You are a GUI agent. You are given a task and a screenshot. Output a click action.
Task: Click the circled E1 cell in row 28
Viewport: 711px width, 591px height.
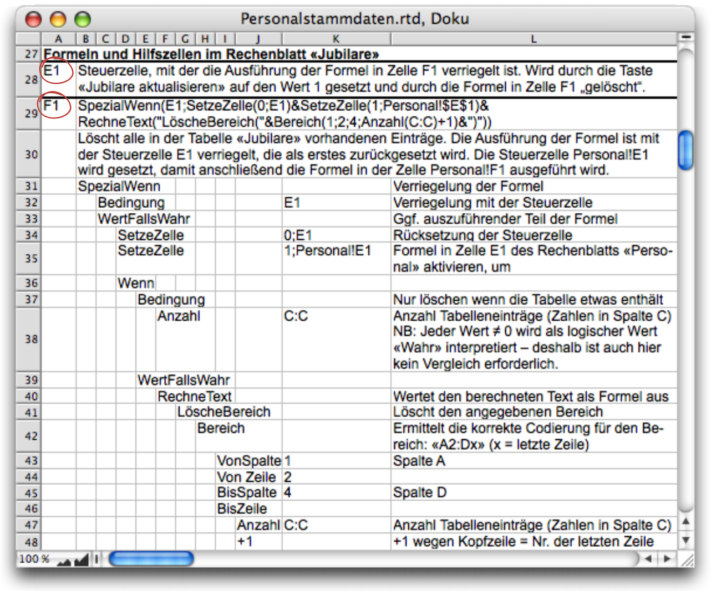pyautogui.click(x=57, y=71)
